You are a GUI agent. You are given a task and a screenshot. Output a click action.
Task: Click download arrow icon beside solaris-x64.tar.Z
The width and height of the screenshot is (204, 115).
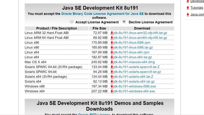112,77
